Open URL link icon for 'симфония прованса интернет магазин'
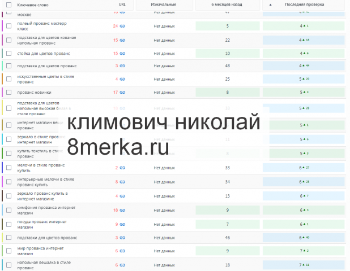The width and height of the screenshot is (350, 271). tap(122, 210)
